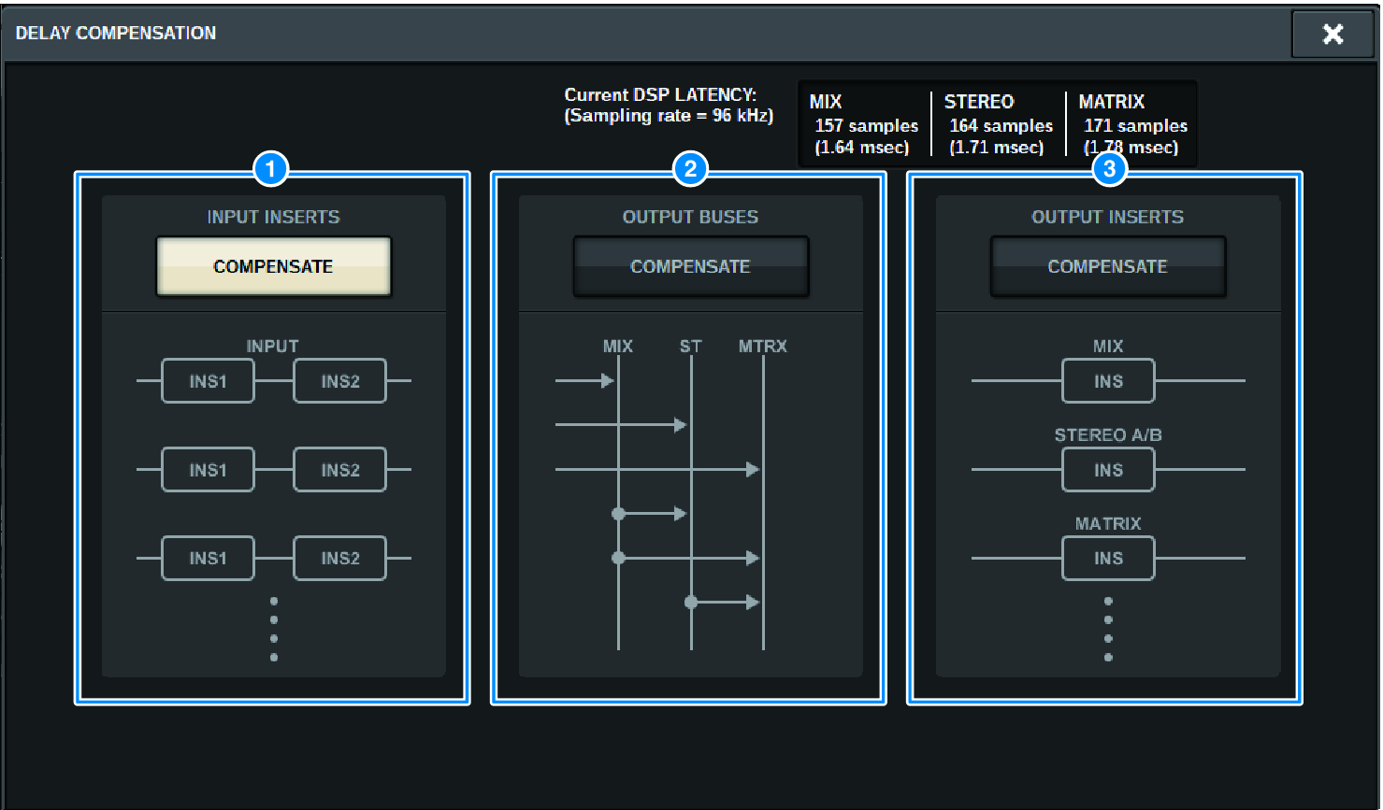
Task: Click the STEREO A/B INS block
Action: point(1107,469)
